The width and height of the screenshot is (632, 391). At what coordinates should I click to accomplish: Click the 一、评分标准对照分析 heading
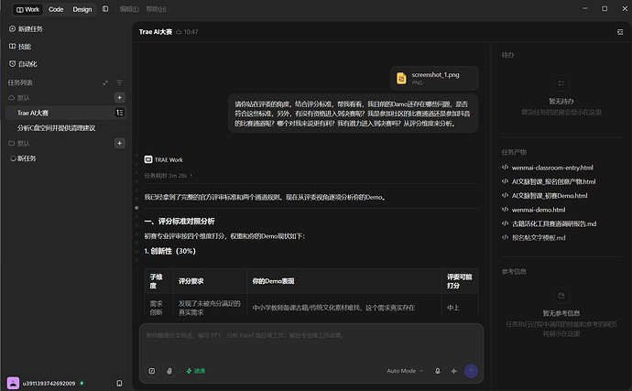(180, 222)
